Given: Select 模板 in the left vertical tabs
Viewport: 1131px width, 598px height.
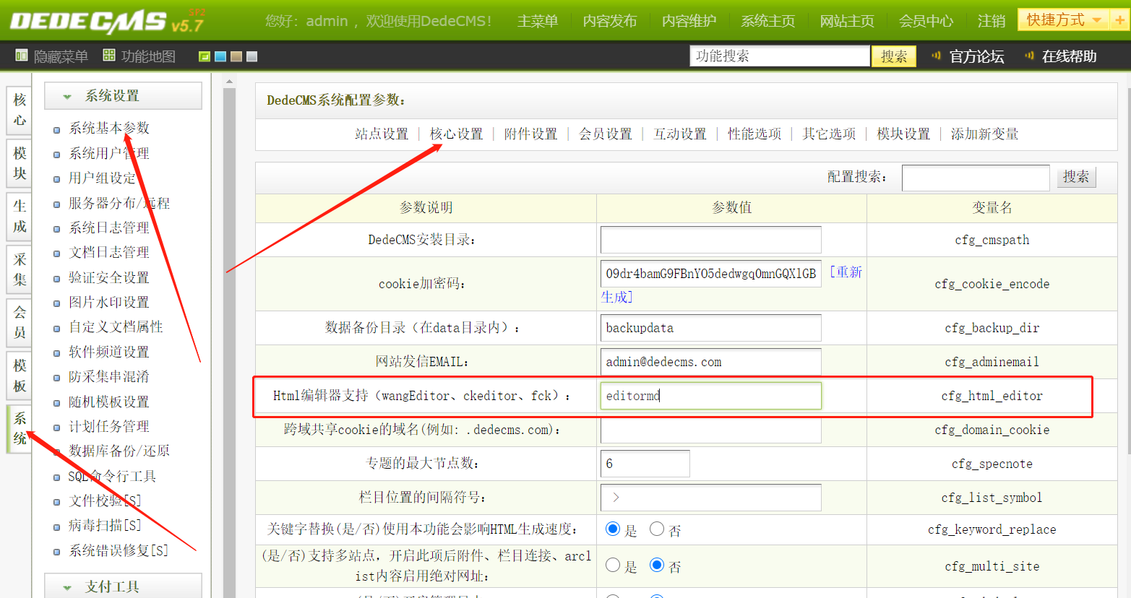Looking at the screenshot, I should [x=20, y=376].
